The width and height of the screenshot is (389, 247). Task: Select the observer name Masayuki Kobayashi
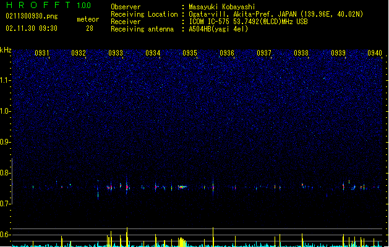222,7
